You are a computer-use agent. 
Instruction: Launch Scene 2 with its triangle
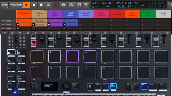[3, 21]
